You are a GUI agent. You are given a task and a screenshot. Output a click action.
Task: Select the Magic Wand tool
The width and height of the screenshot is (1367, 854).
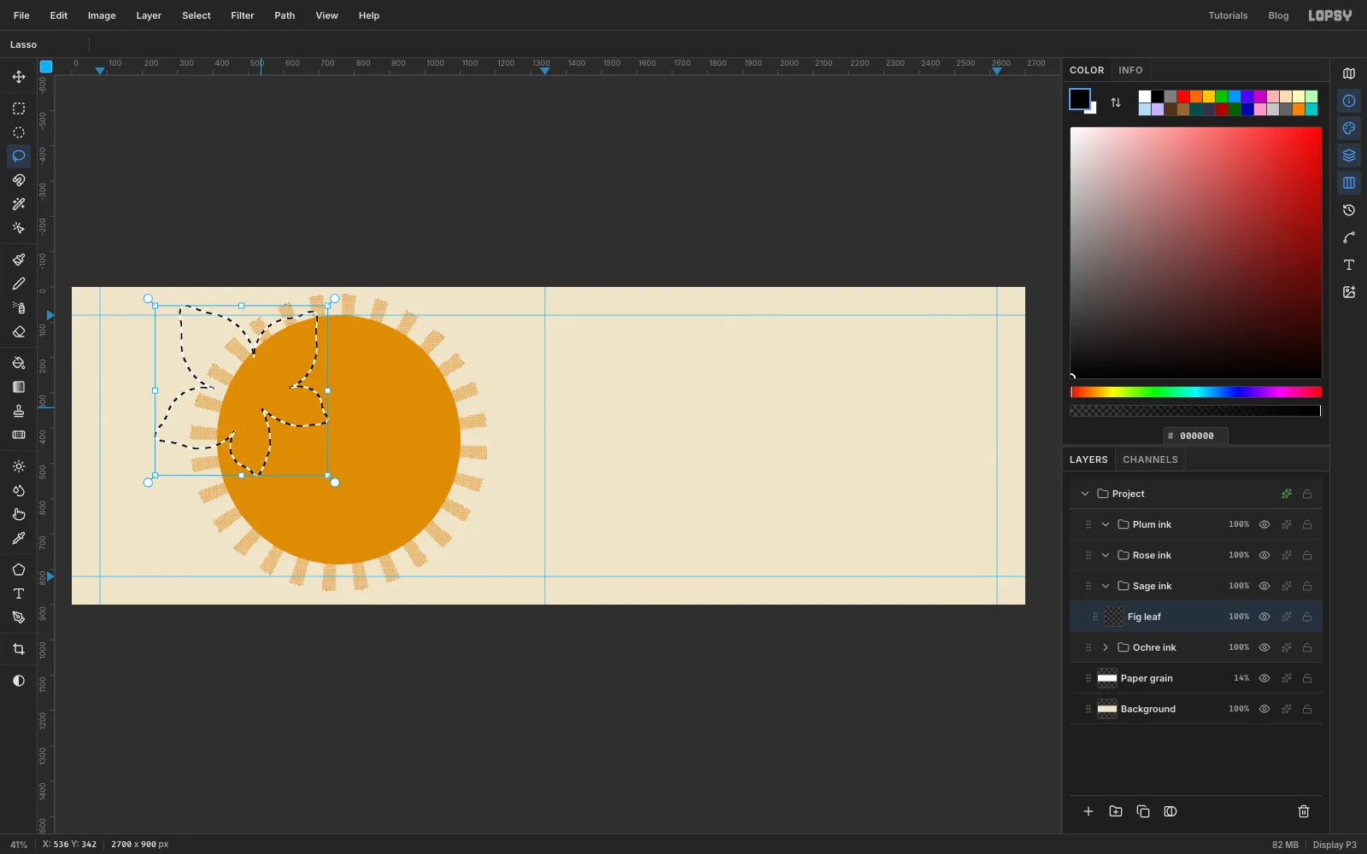click(19, 204)
